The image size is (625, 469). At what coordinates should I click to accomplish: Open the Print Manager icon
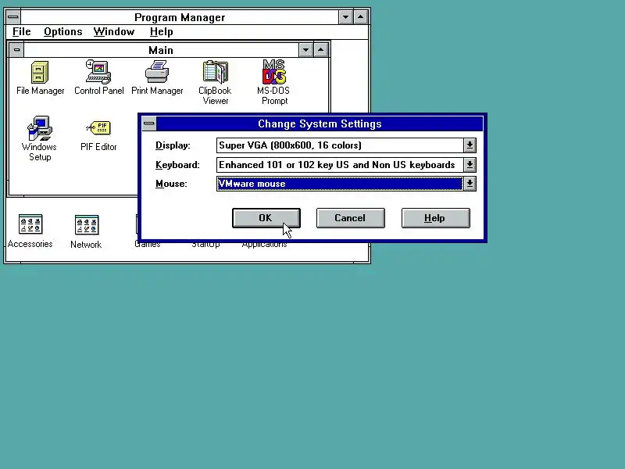point(157,72)
